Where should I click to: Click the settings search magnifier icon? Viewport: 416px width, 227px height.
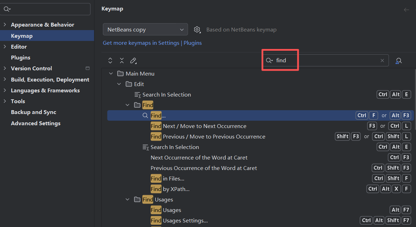tap(7, 9)
